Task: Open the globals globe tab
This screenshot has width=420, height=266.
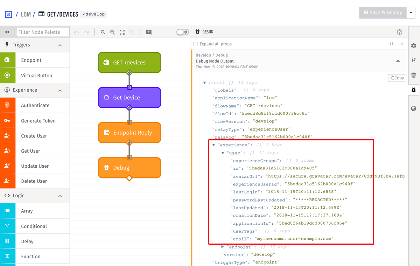Action: [x=414, y=108]
